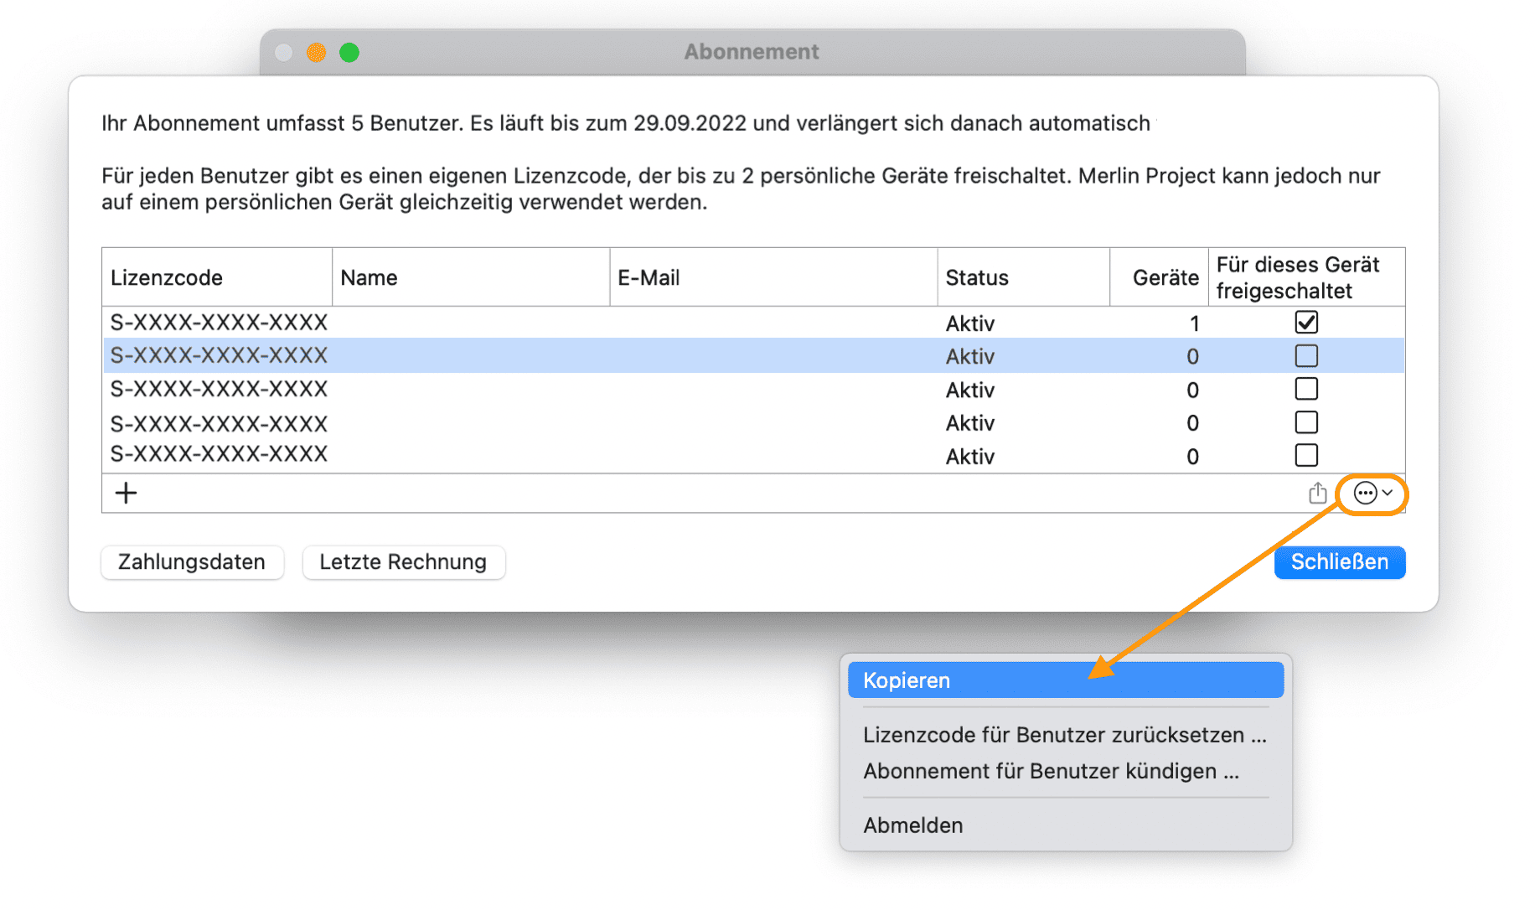
Task: Check the device checkbox in last license row
Action: click(x=1305, y=455)
